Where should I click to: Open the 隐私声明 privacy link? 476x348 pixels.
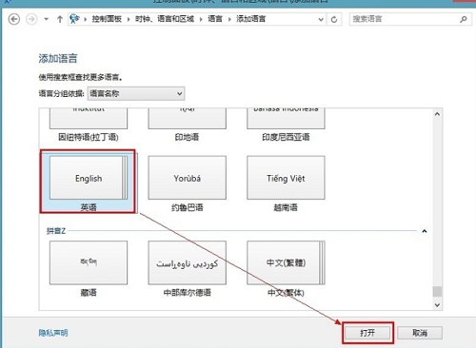point(53,333)
